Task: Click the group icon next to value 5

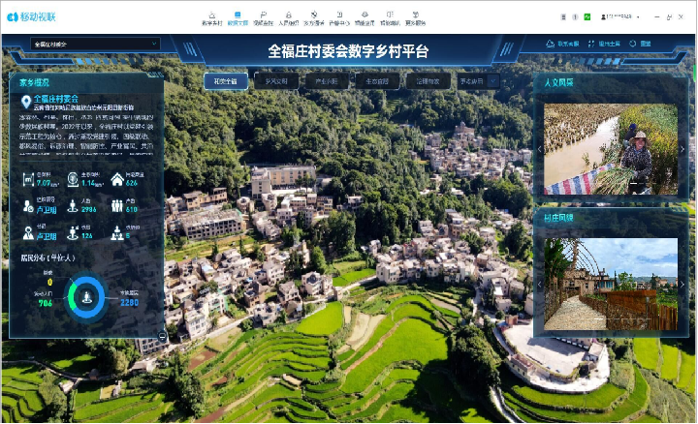Action: point(117,233)
